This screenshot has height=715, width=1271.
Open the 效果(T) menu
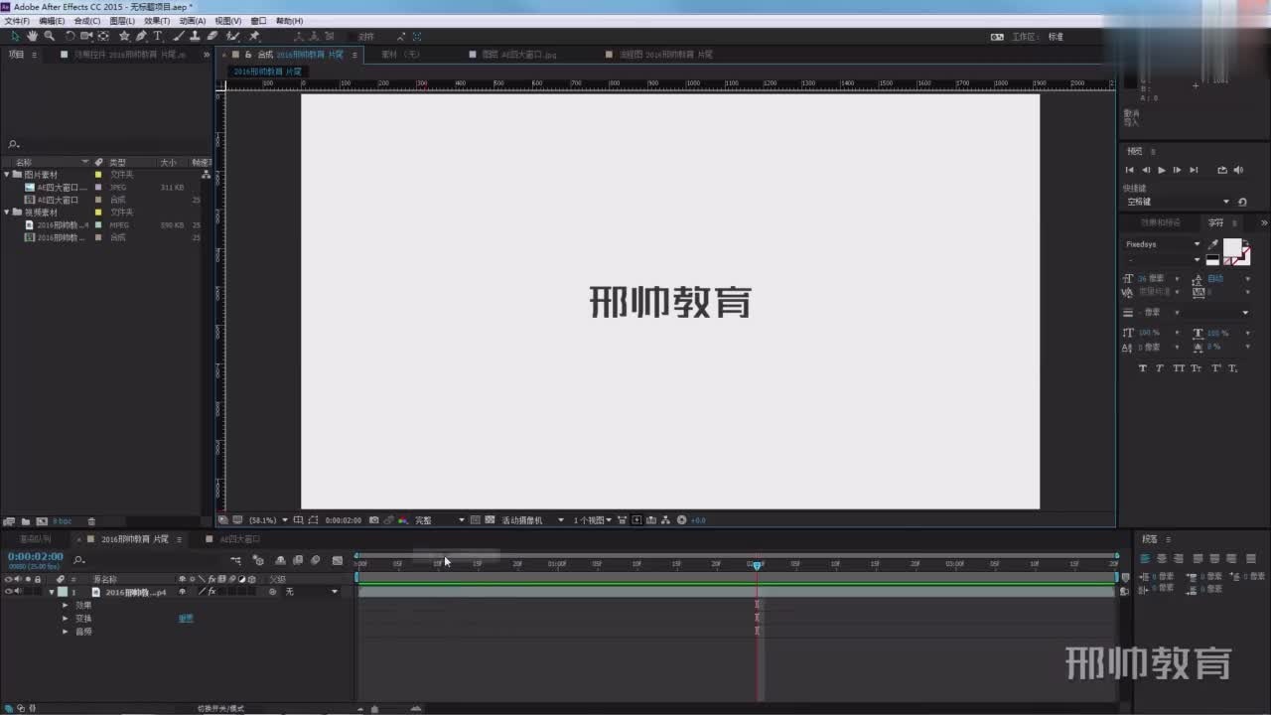pyautogui.click(x=157, y=21)
